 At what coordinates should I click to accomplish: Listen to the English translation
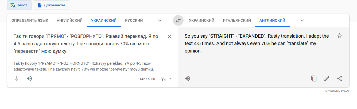click(x=188, y=79)
